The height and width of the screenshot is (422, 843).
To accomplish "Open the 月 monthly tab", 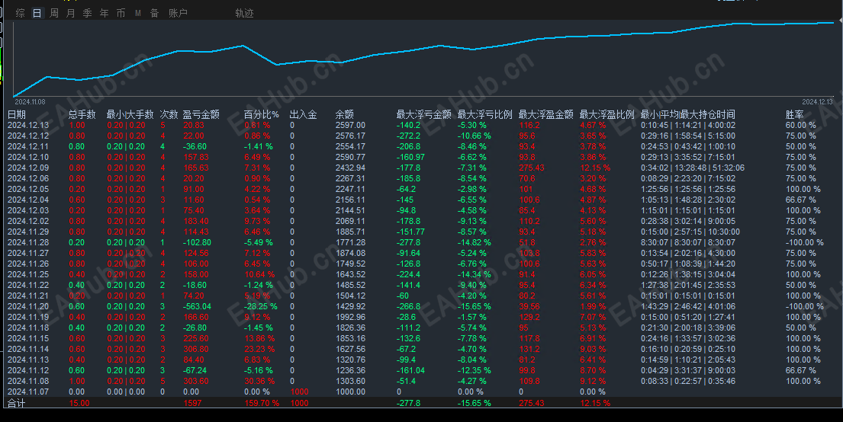I will point(70,13).
